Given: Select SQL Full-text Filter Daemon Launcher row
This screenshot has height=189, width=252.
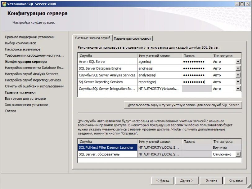Looking at the screenshot, I should click(x=107, y=147).
